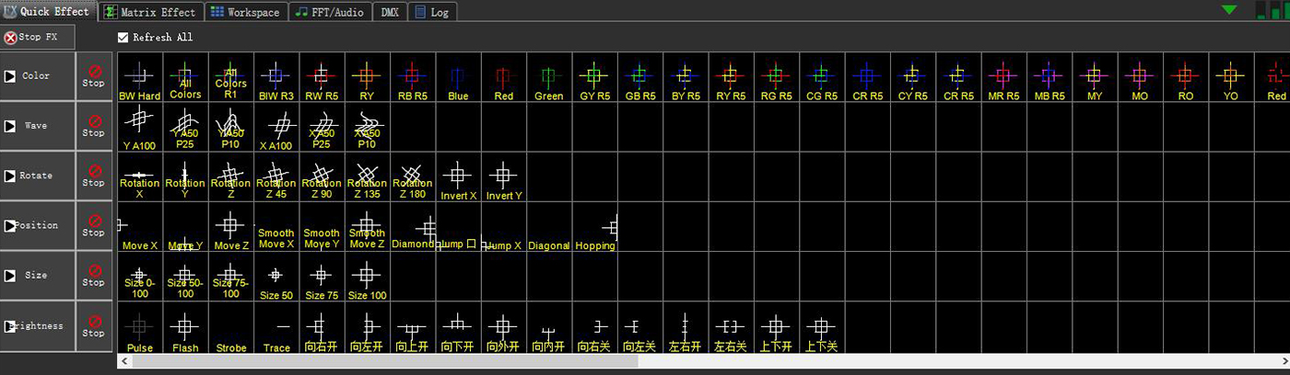Screen dimensions: 1290x375
Task: Apply the Smooth Move X effect
Action: pyautogui.click(x=276, y=226)
